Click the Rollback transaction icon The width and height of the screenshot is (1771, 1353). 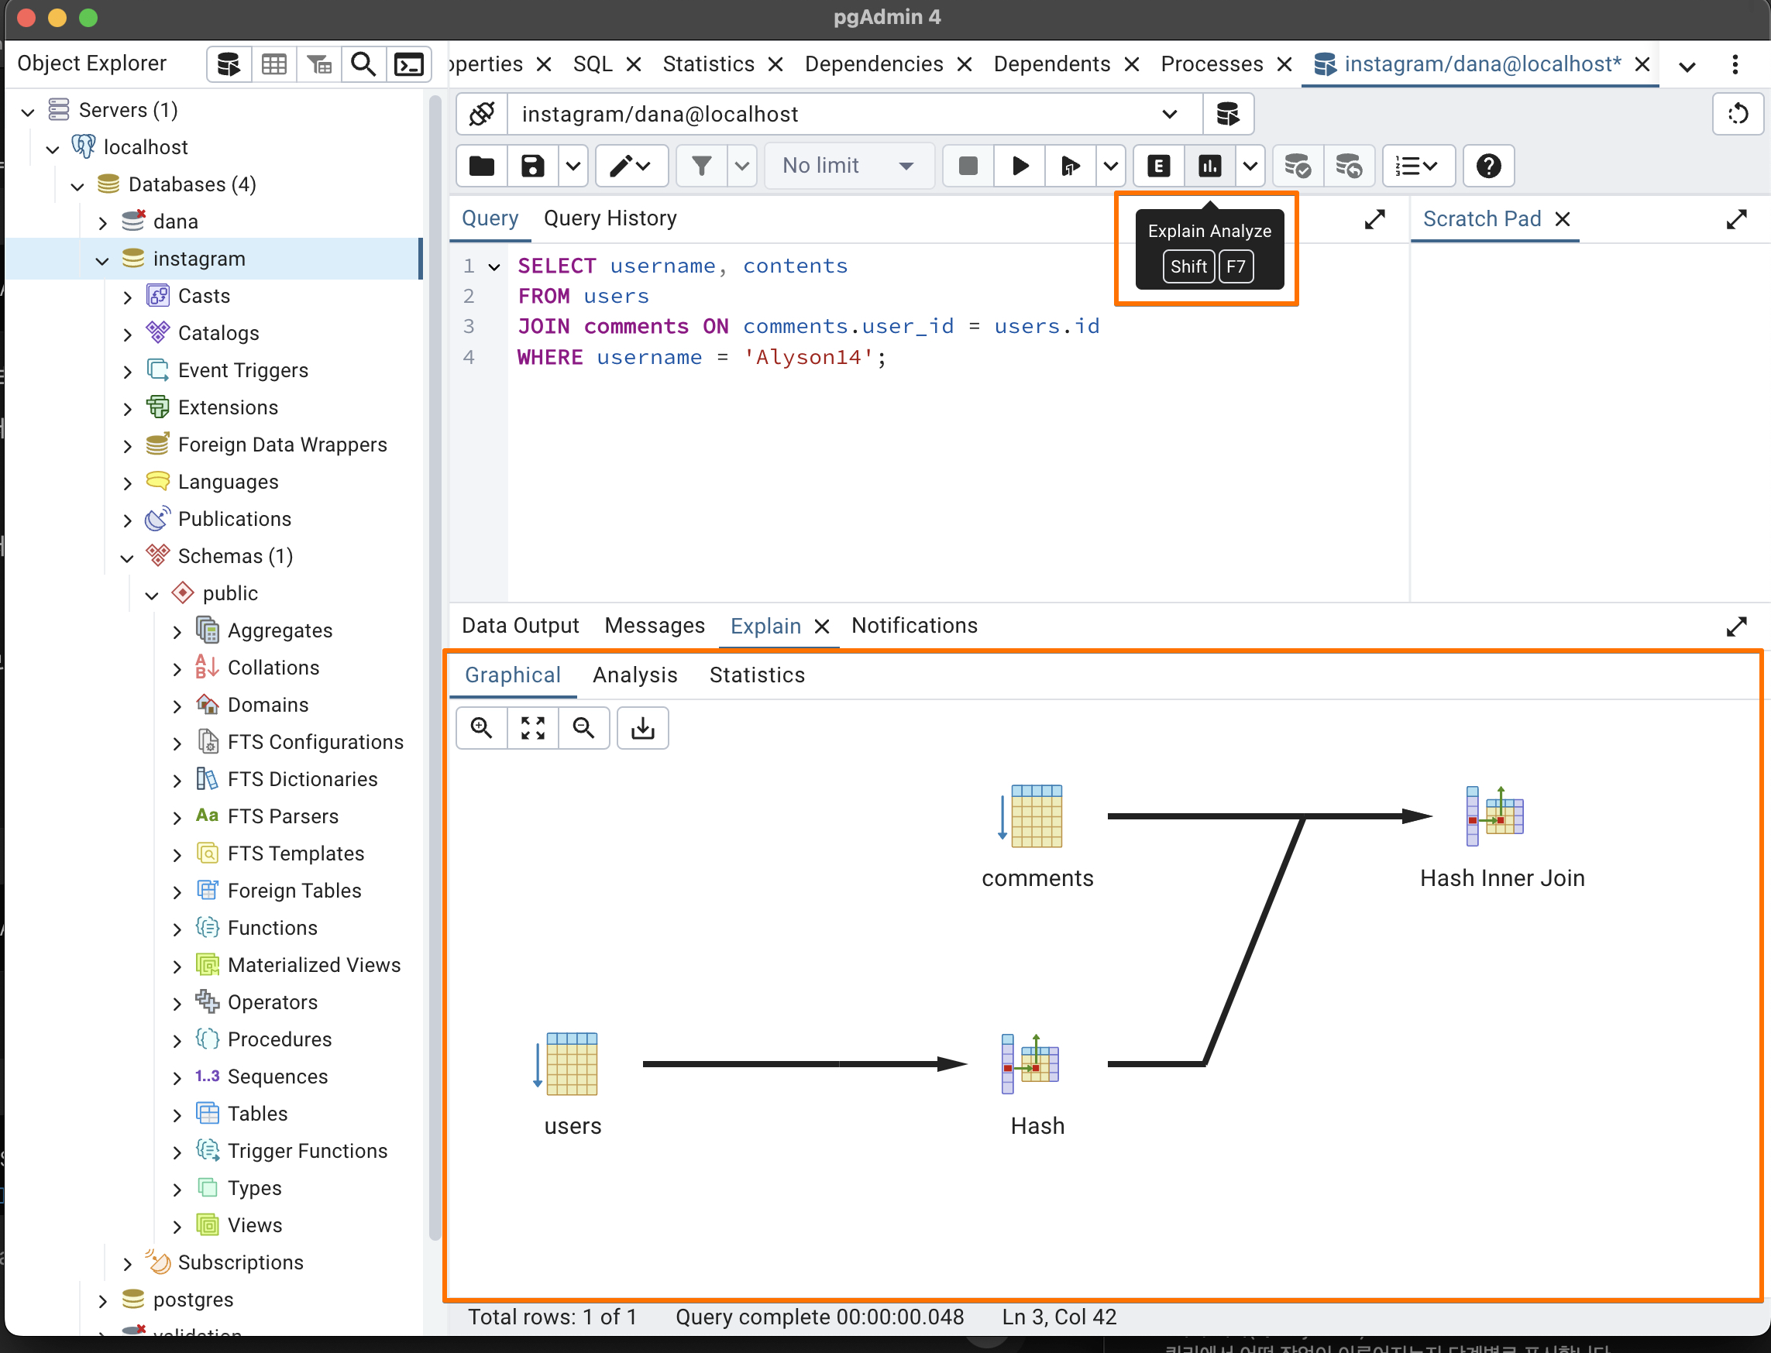[x=1349, y=166]
